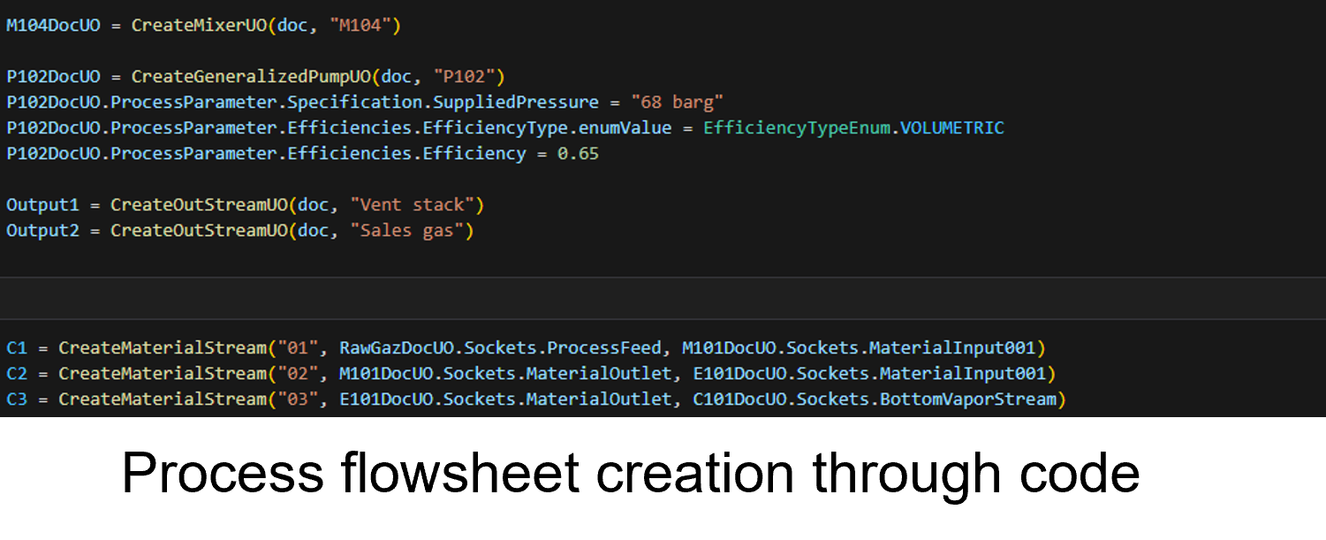The height and width of the screenshot is (540, 1326).
Task: Click the BottomVaporStream socket property
Action: pos(968,399)
